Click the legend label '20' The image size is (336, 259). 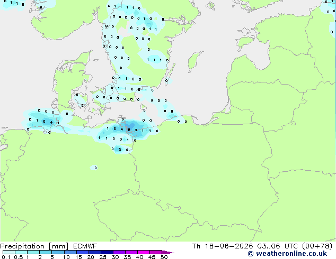pos(91,257)
